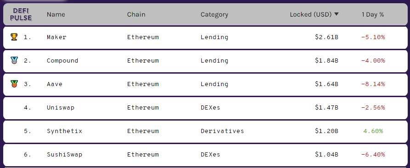This screenshot has height=168, width=410.
Task: Click the gold trophy icon beside Maker
Action: tap(14, 37)
